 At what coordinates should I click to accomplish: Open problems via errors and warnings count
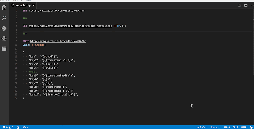(8, 127)
